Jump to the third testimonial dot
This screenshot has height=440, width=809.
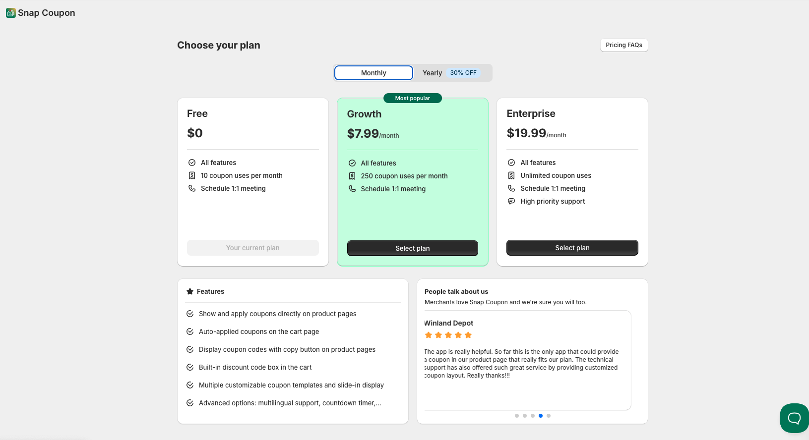click(533, 416)
